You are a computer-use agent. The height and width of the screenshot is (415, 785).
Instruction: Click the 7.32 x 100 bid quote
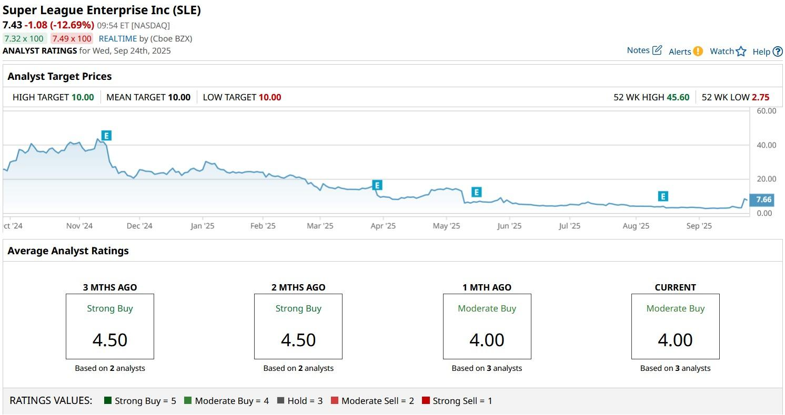coord(24,38)
